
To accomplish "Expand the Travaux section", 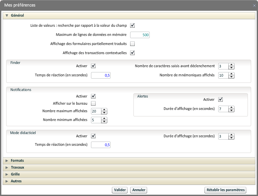I will [17, 167].
